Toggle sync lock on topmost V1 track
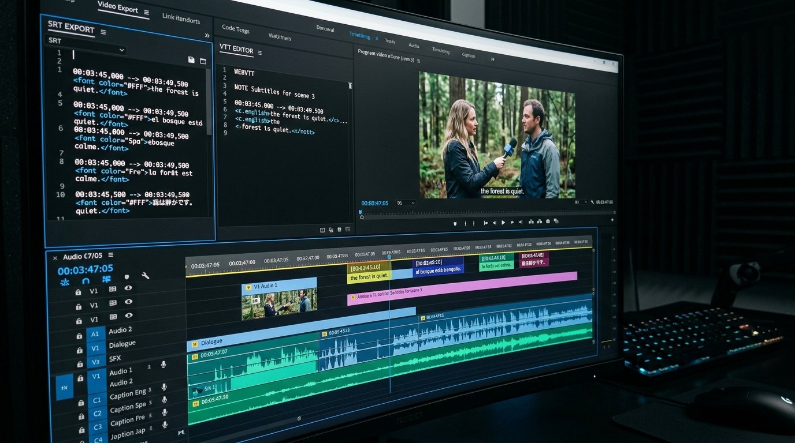Screen dimensions: 795x443 113,289
